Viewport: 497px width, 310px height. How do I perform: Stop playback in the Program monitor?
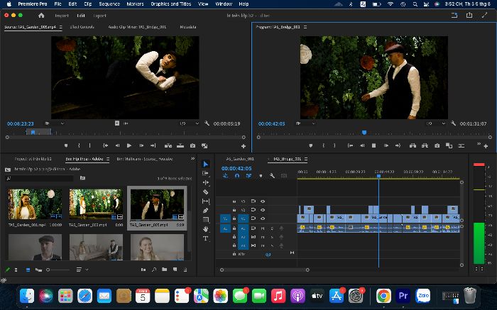pyautogui.click(x=373, y=145)
